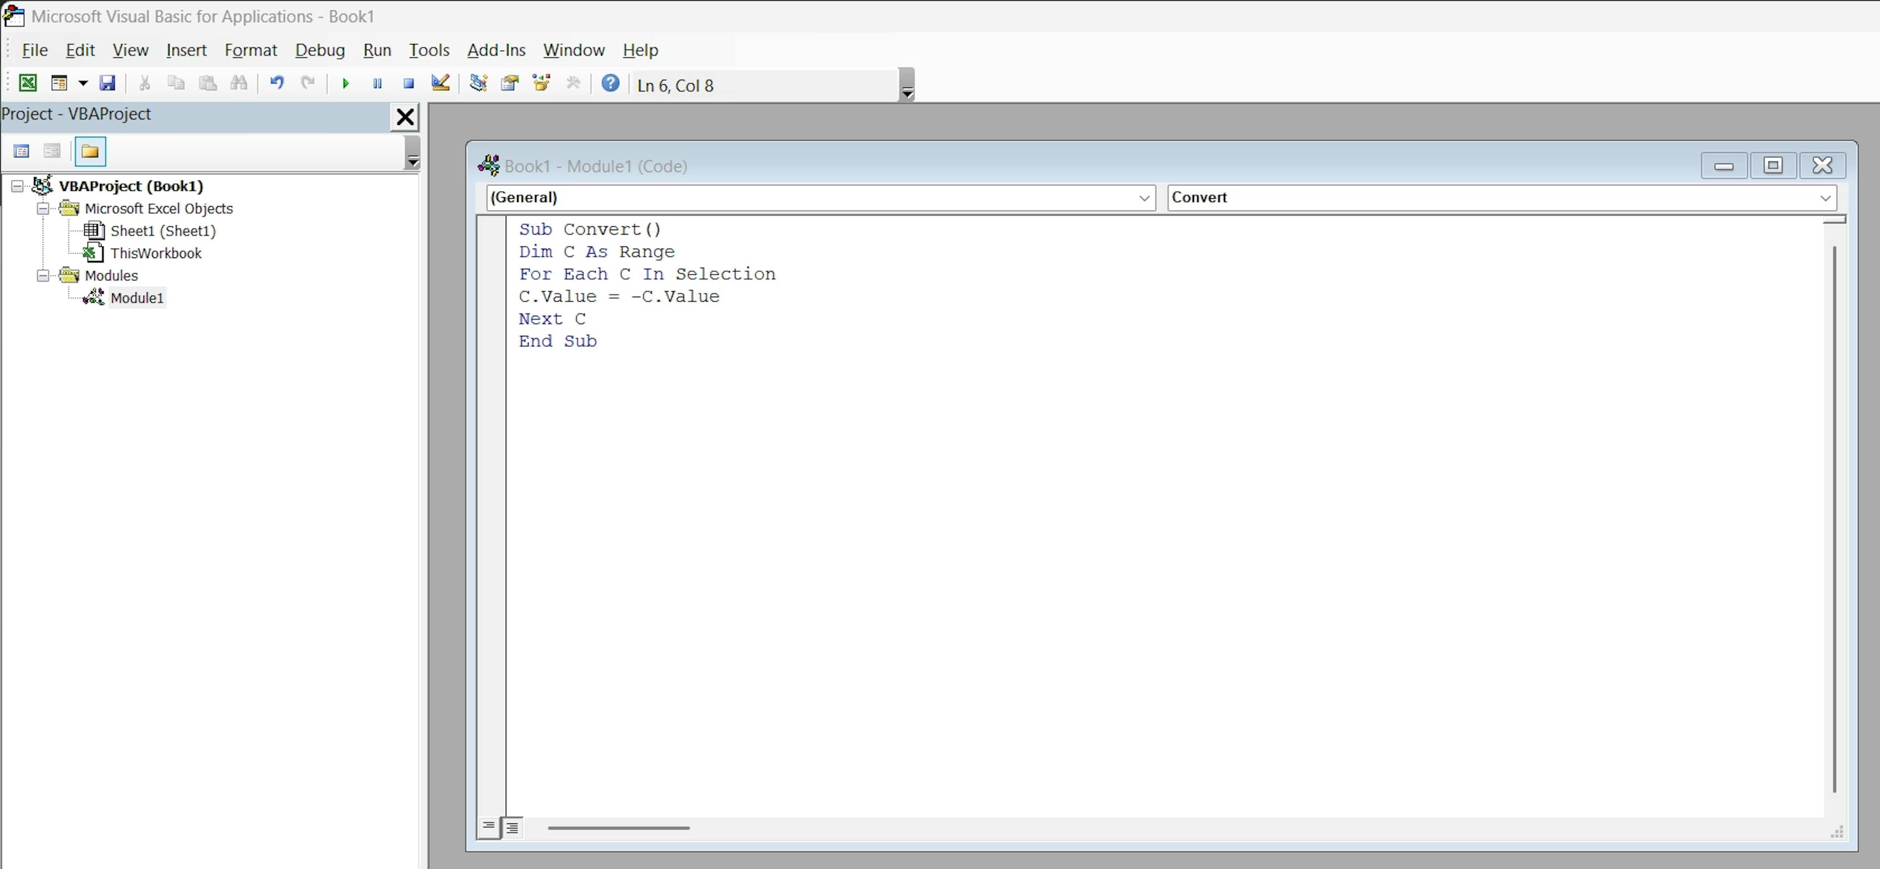Screen dimensions: 1880x869
Task: Open the View menu
Action: point(131,49)
